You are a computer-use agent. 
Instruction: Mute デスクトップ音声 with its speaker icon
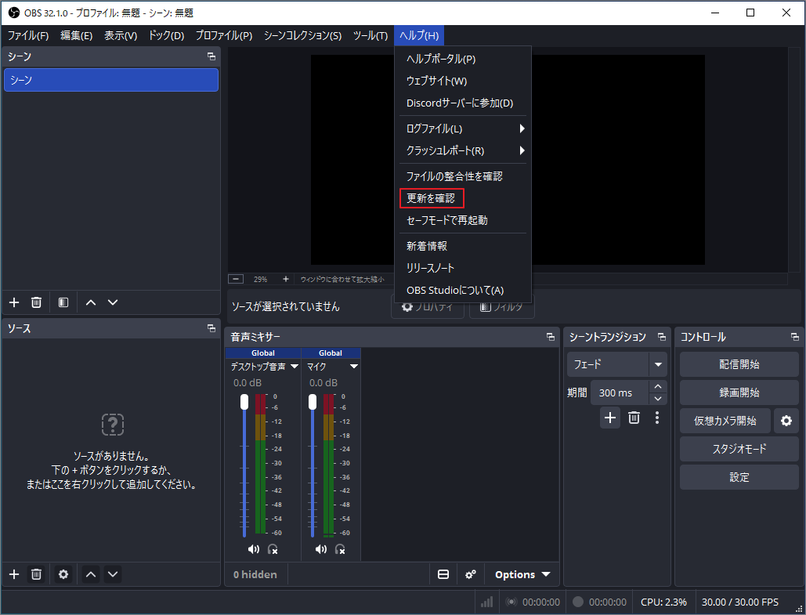coord(253,548)
